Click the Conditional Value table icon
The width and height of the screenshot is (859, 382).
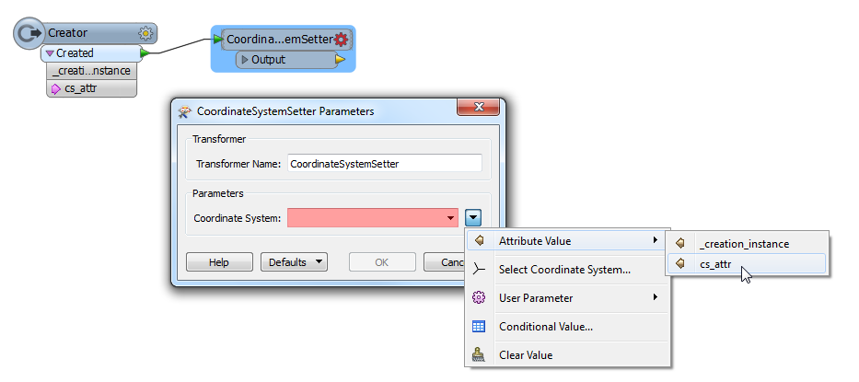tap(478, 327)
